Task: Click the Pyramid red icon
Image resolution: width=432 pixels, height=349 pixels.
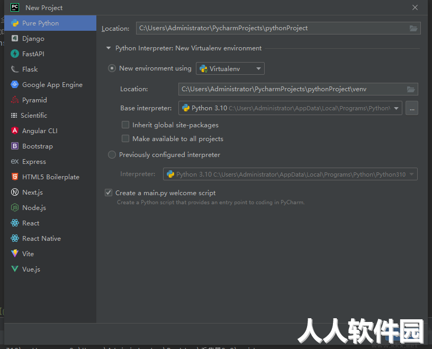Action: [15, 100]
